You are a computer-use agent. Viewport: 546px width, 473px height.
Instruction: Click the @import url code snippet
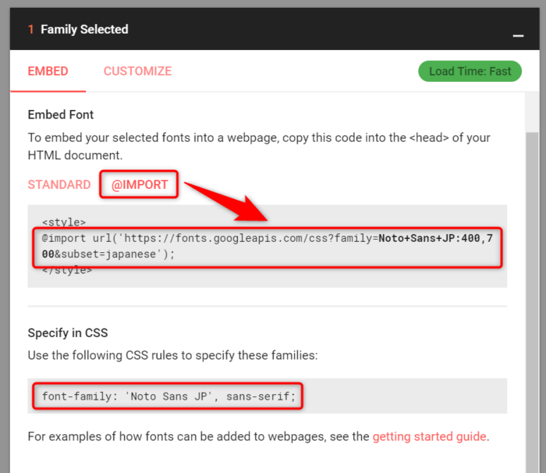click(267, 247)
